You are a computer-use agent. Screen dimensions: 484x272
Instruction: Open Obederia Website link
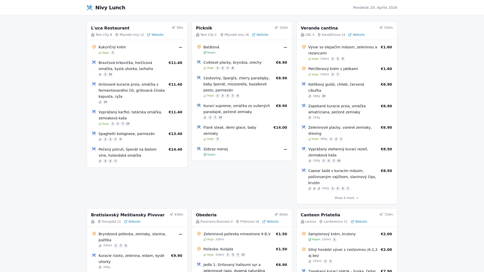pyautogui.click(x=270, y=222)
